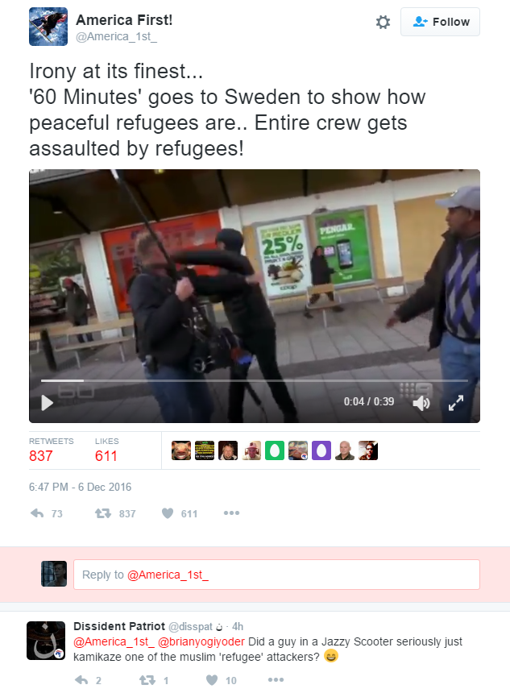Mute the video volume speaker icon
The width and height of the screenshot is (510, 689).
point(421,402)
